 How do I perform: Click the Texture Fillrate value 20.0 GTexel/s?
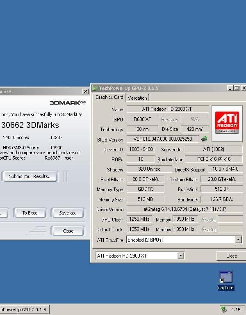pyautogui.click(x=222, y=179)
